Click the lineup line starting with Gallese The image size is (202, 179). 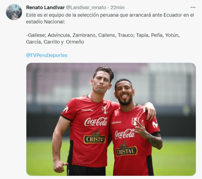pos(103,35)
